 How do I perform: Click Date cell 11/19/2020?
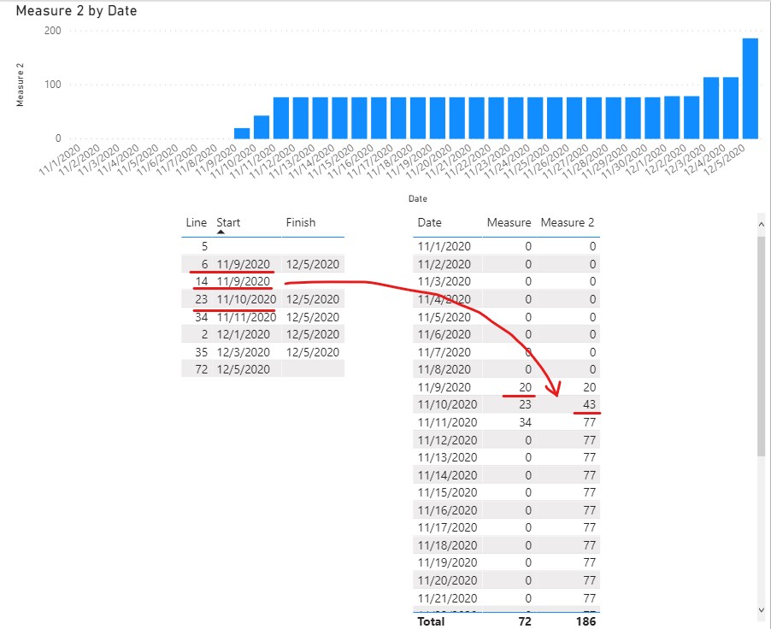(447, 562)
